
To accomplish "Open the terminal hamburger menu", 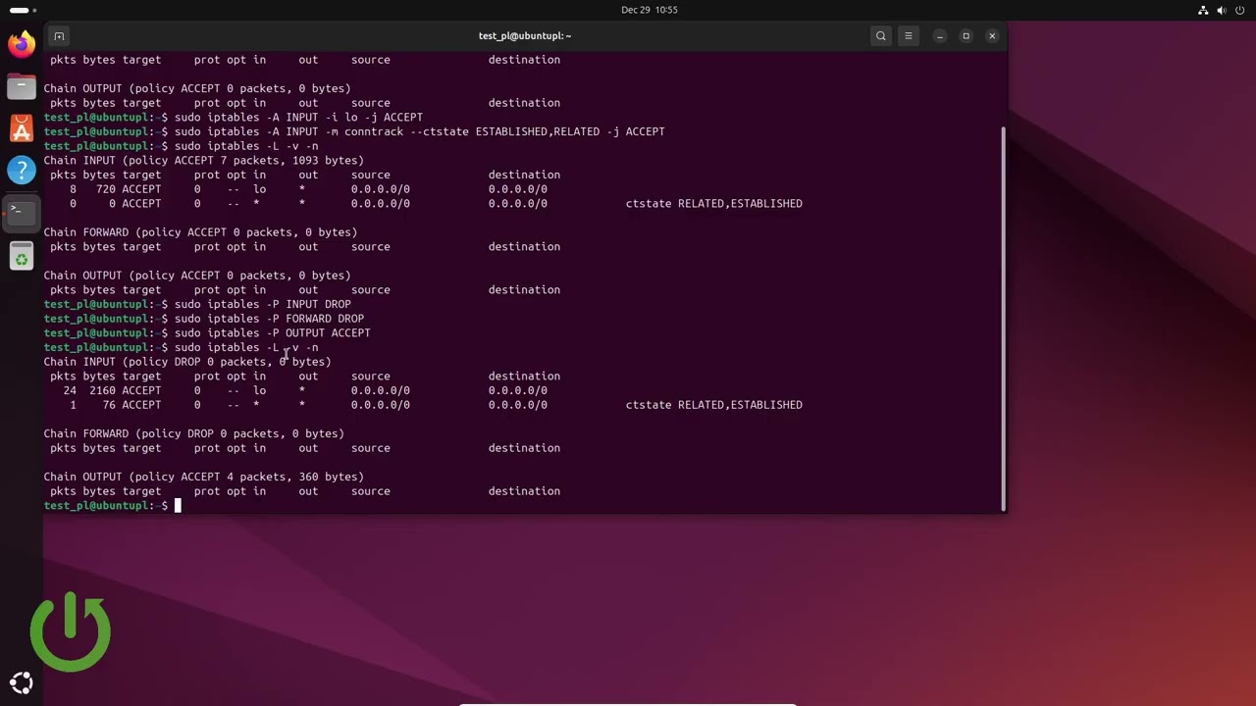I will coord(909,36).
